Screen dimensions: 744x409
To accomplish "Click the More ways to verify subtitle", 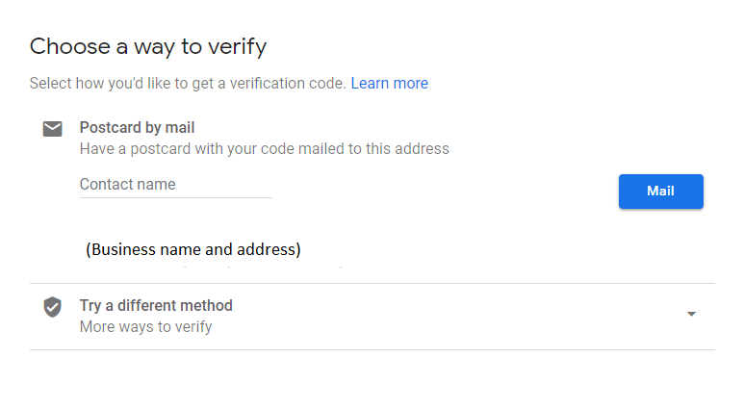I will point(145,326).
